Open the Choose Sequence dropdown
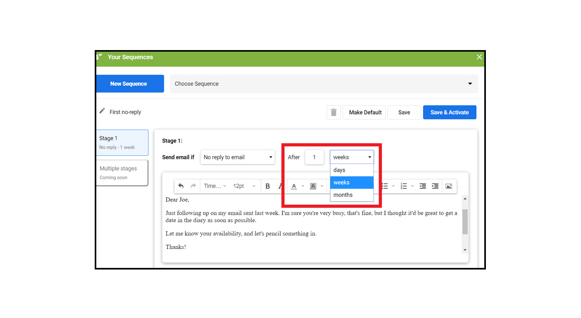581x318 pixels. 324,84
